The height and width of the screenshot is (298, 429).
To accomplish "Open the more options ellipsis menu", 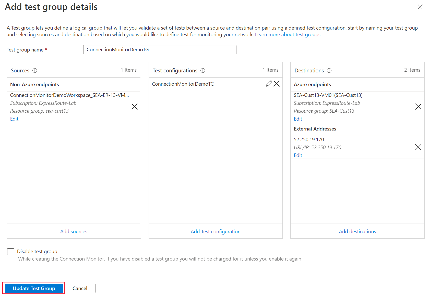I will [110, 7].
